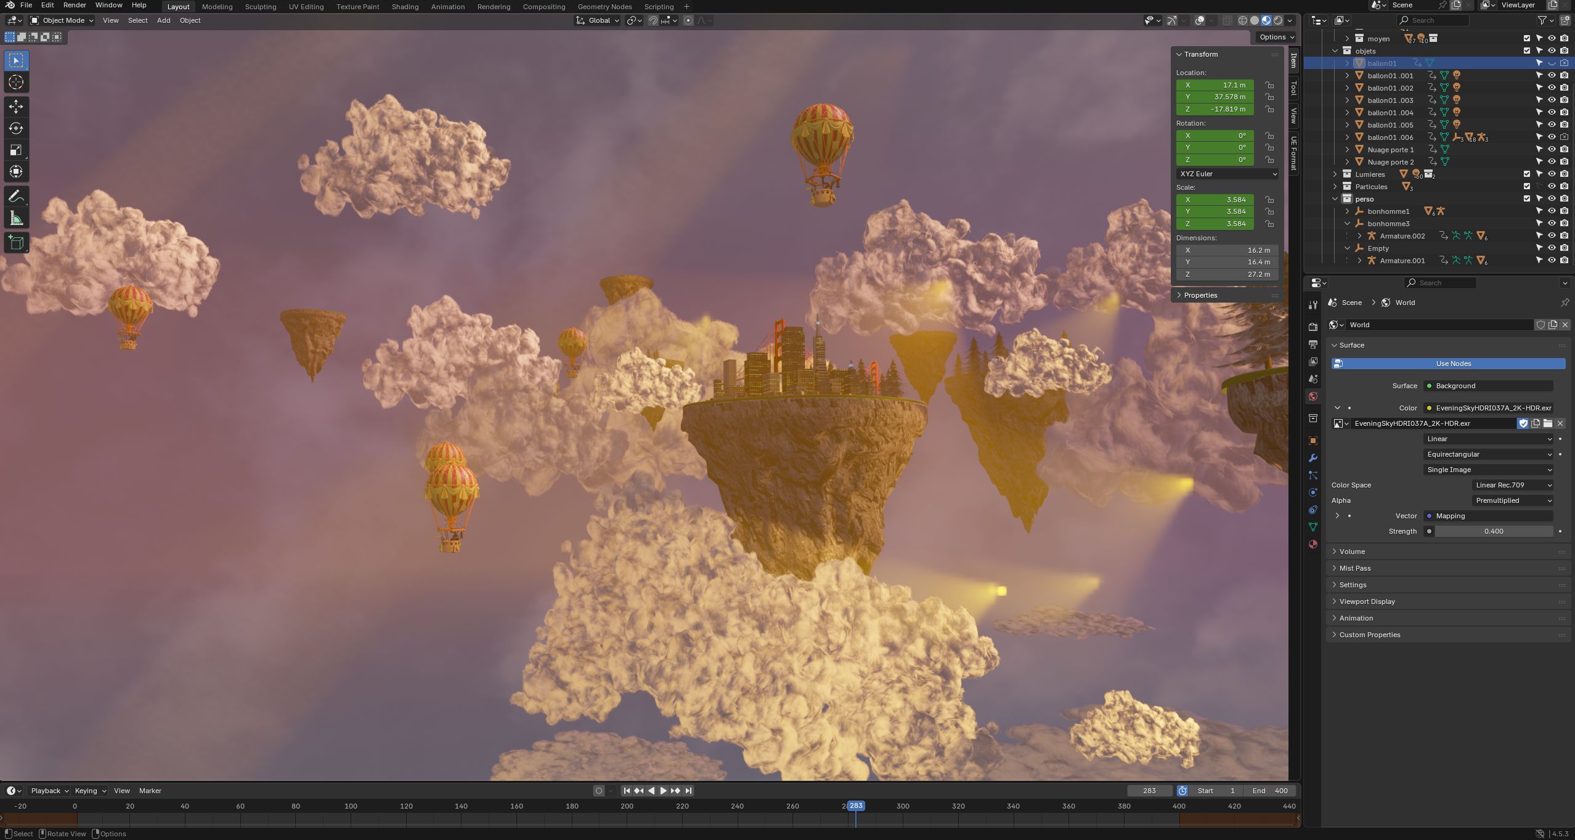Image resolution: width=1575 pixels, height=840 pixels.
Task: Open the Render menu
Action: pos(75,5)
